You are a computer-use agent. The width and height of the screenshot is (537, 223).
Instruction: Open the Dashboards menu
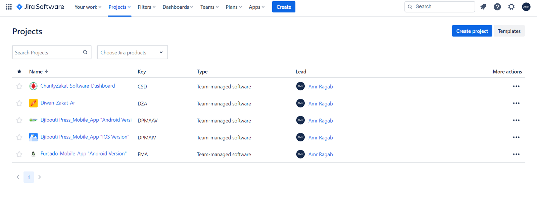coord(178,7)
